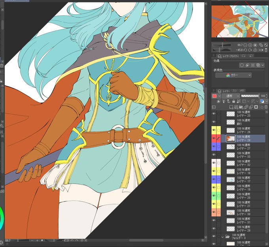This screenshot has height=247, width=269.
Task: Toggle visibility of selected レイヤー 28
Action: click(x=214, y=138)
